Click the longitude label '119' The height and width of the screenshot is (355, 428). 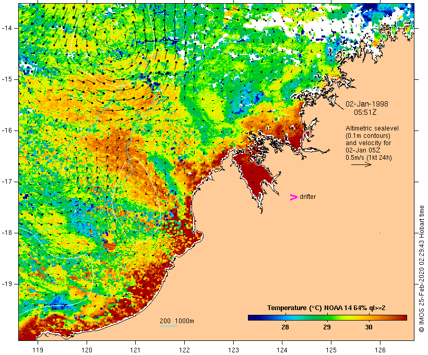tap(38, 350)
